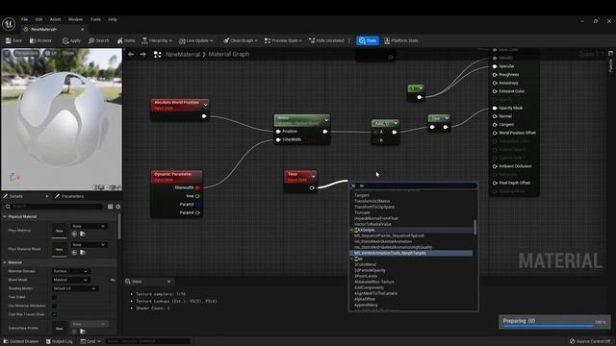Select Truncate in the node list
Screen dimensions: 616x346
click(x=362, y=212)
